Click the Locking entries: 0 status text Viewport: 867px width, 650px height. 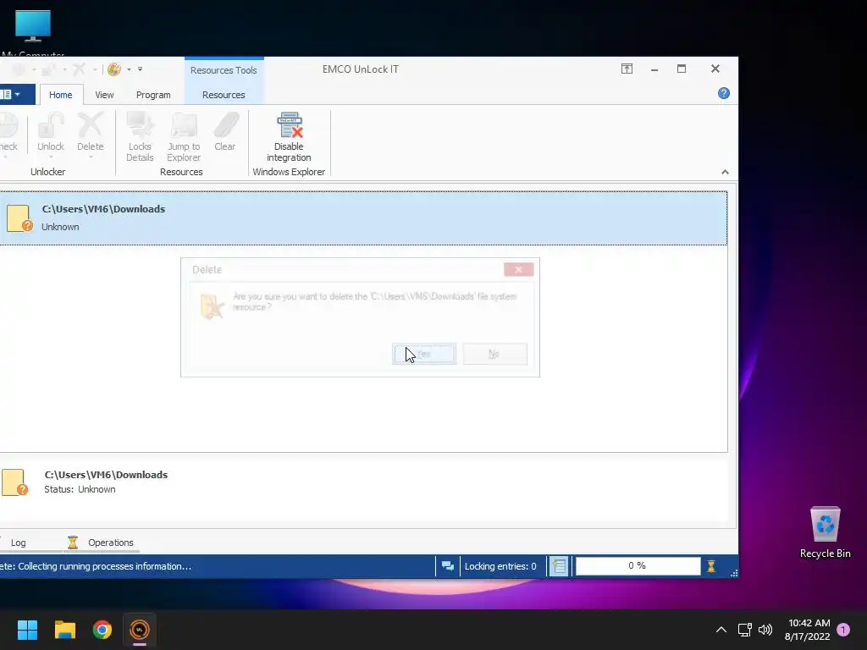click(x=500, y=566)
